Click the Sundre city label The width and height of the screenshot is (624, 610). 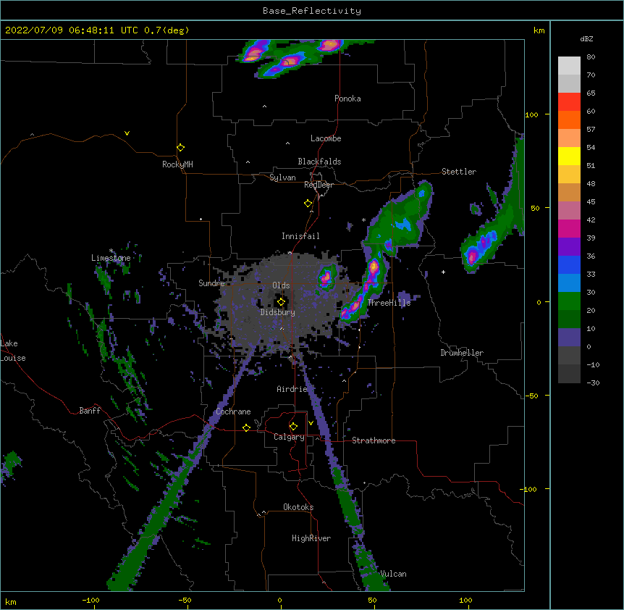[x=211, y=283]
